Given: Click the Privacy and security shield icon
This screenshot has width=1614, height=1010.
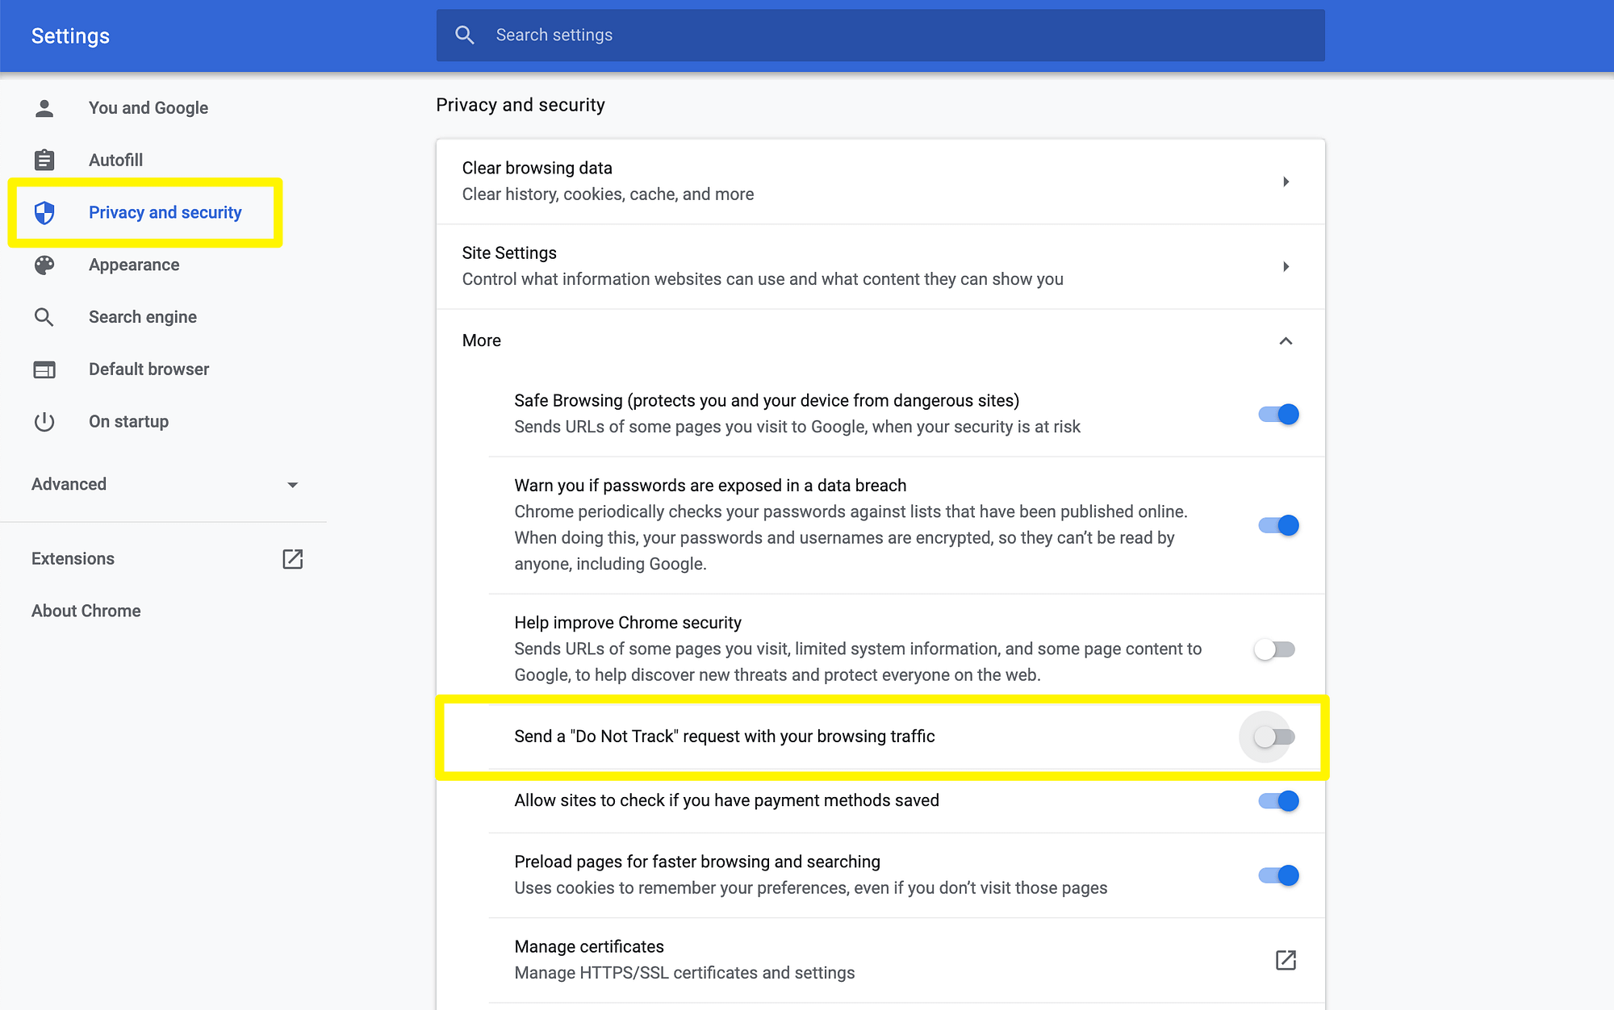Looking at the screenshot, I should coord(44,213).
